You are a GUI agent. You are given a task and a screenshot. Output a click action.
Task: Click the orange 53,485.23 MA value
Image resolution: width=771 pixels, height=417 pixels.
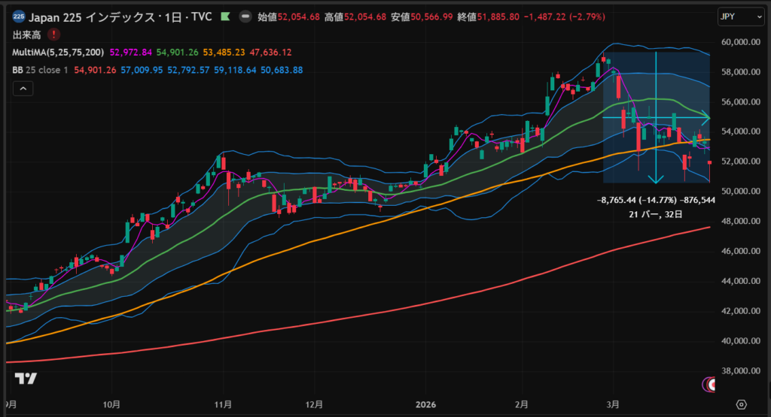point(224,53)
